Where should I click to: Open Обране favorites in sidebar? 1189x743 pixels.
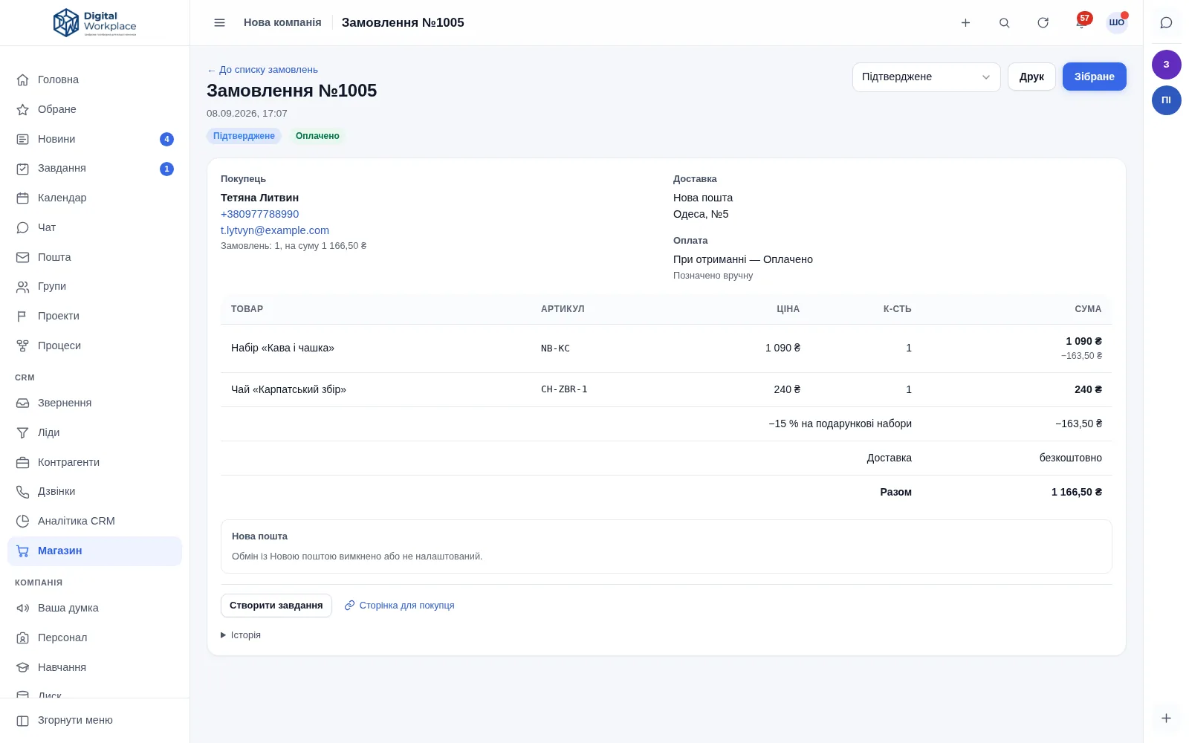pos(94,109)
